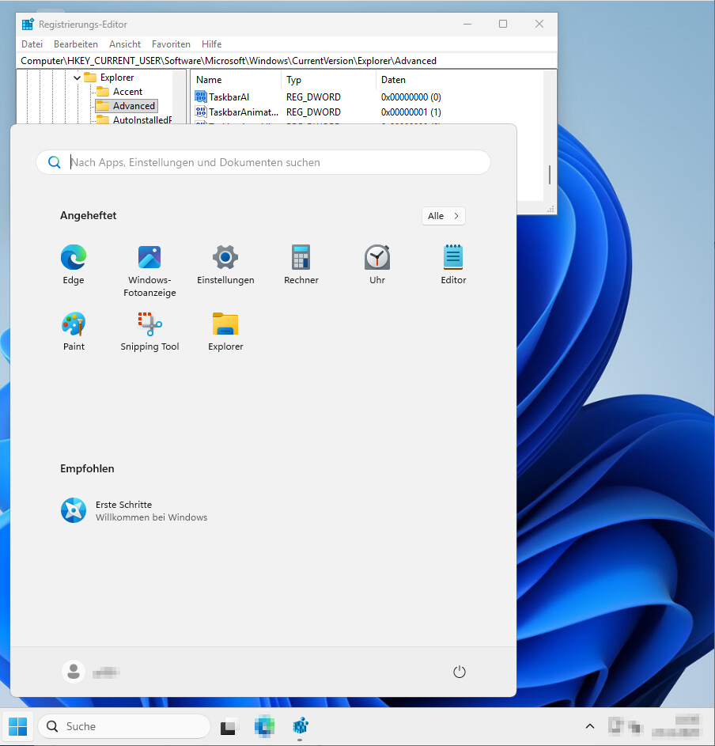715x746 pixels.
Task: Launch the Editor notepad app
Action: click(453, 258)
